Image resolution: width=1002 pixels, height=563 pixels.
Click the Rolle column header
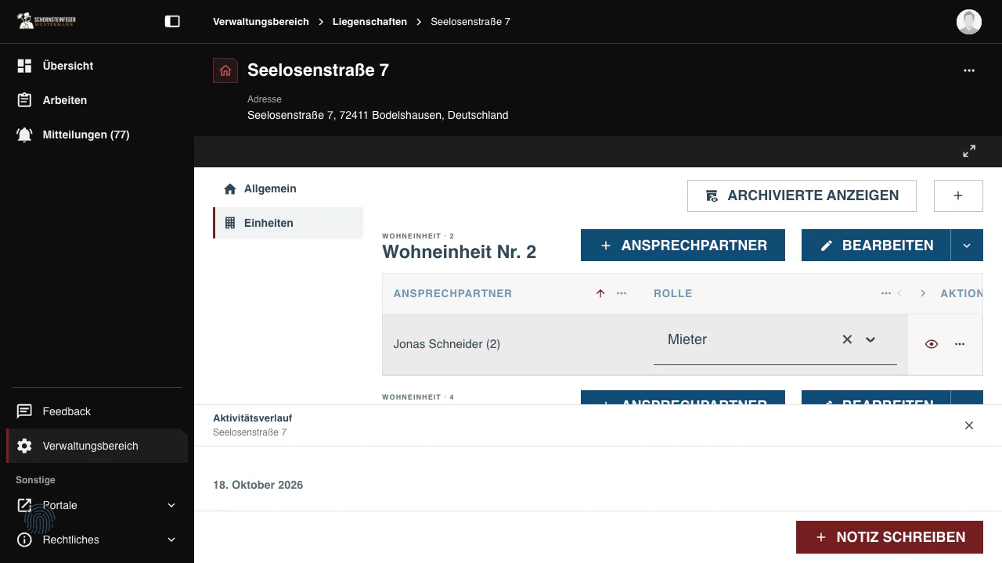click(x=673, y=293)
